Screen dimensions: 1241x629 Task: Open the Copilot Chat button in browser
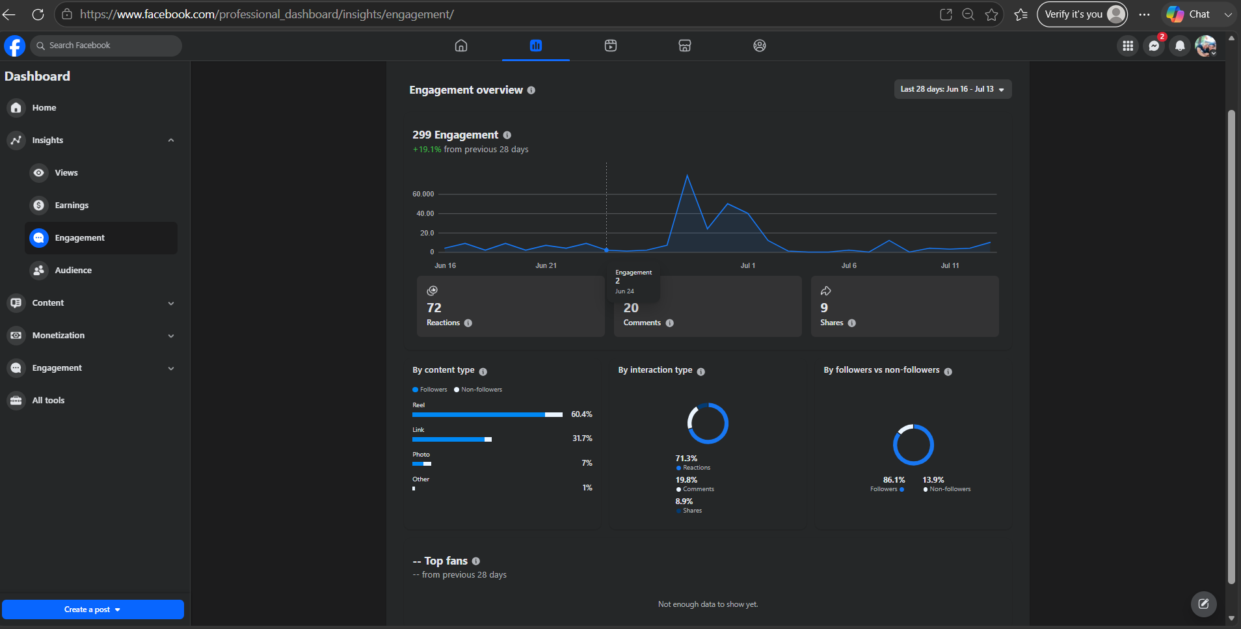[1189, 14]
